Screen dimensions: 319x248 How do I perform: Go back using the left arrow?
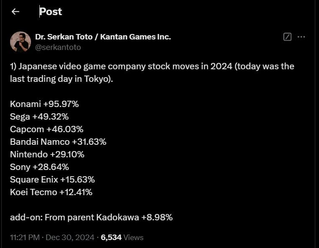tap(15, 12)
